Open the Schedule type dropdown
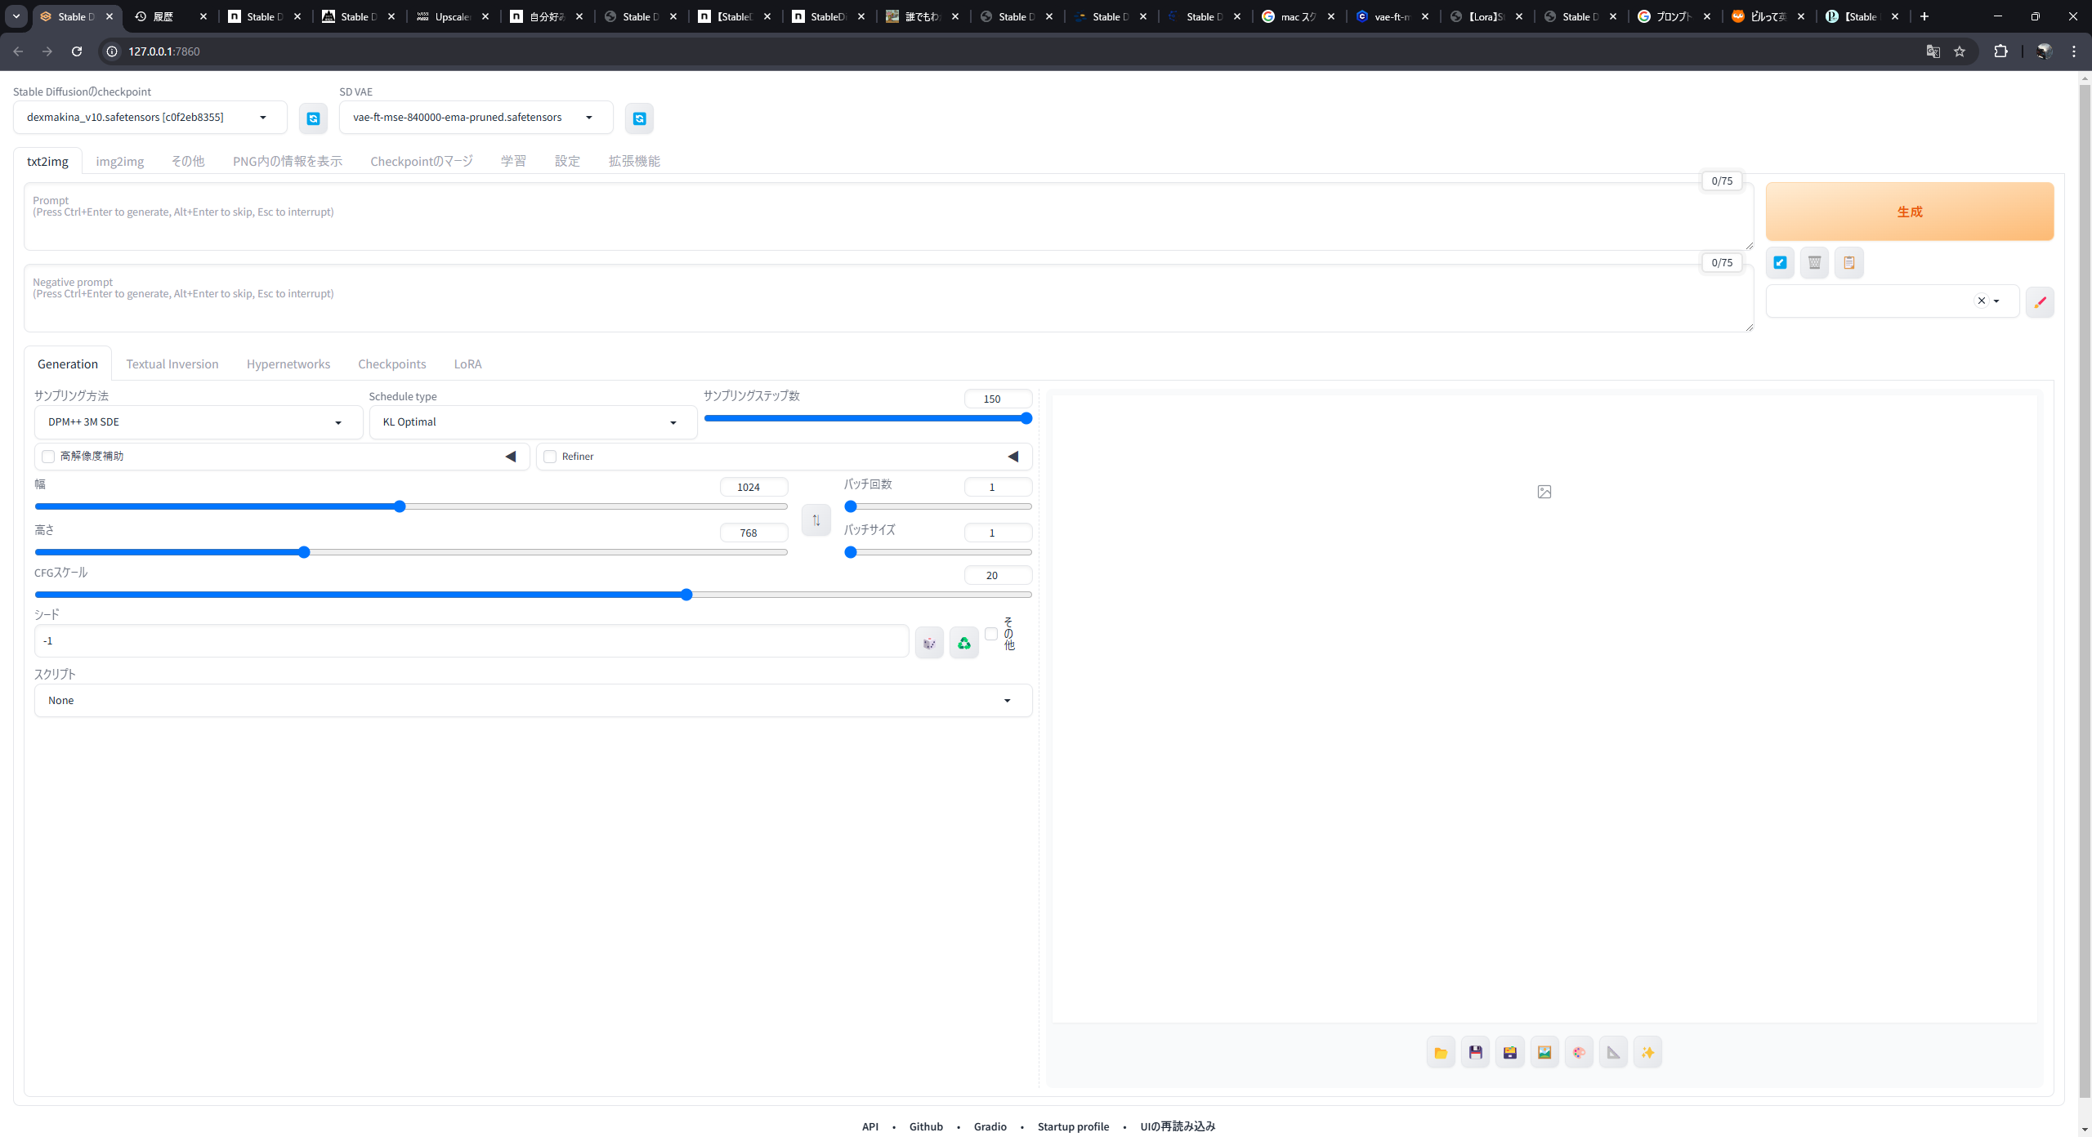Screen dimensions: 2092x1137 (532, 422)
